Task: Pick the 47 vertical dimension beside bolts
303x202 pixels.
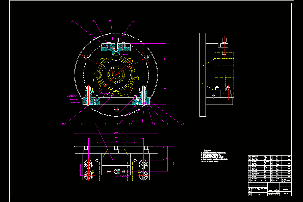Action: tap(80, 170)
